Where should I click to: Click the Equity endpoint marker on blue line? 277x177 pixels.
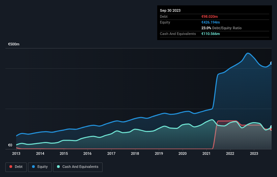coord(271,63)
